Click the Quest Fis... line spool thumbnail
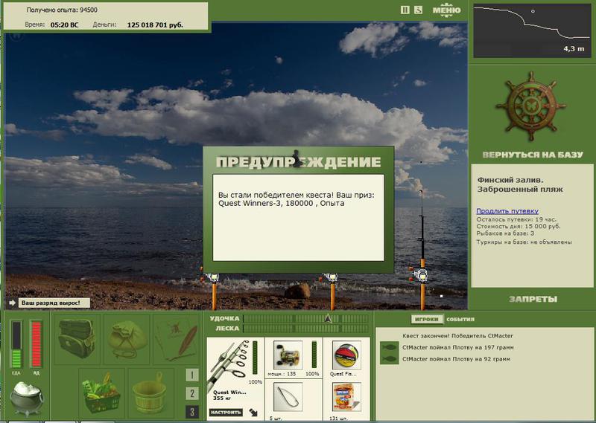 click(x=346, y=355)
